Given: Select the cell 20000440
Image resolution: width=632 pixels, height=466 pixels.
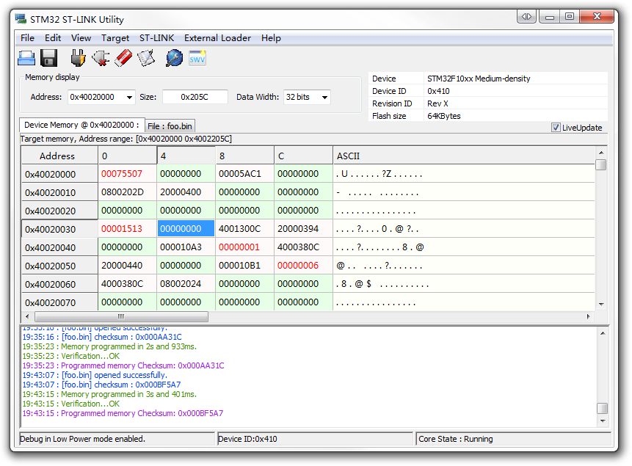Looking at the screenshot, I should [x=128, y=266].
